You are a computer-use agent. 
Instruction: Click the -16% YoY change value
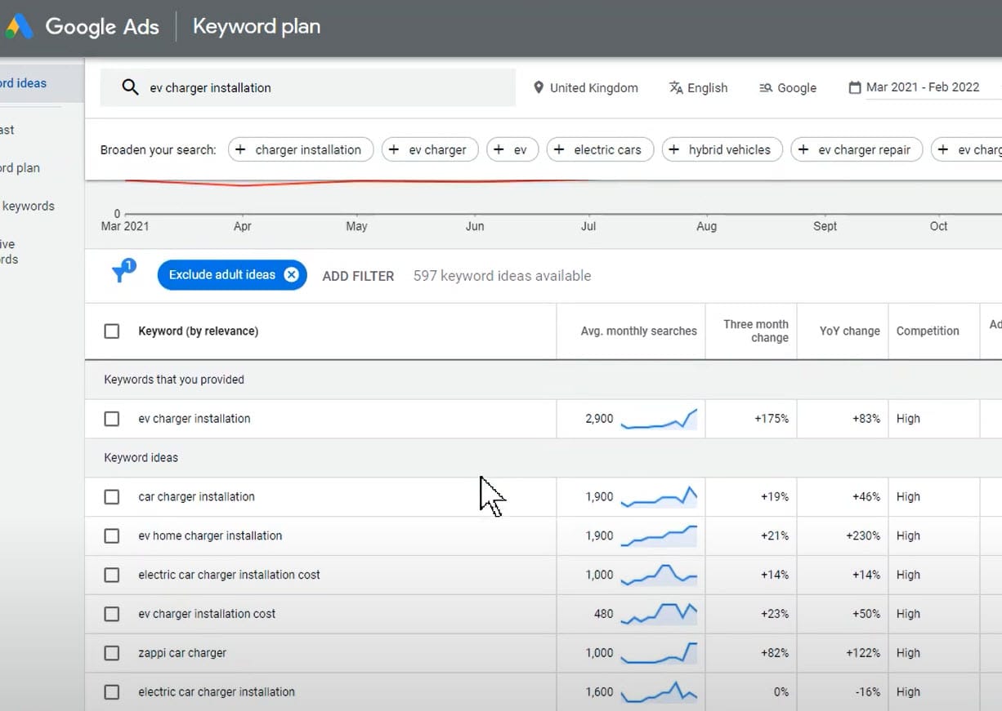coord(867,692)
